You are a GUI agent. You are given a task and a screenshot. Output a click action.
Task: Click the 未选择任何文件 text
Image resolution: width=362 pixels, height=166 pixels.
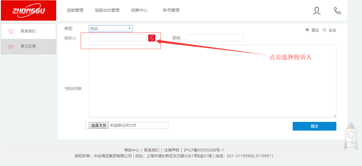123,125
